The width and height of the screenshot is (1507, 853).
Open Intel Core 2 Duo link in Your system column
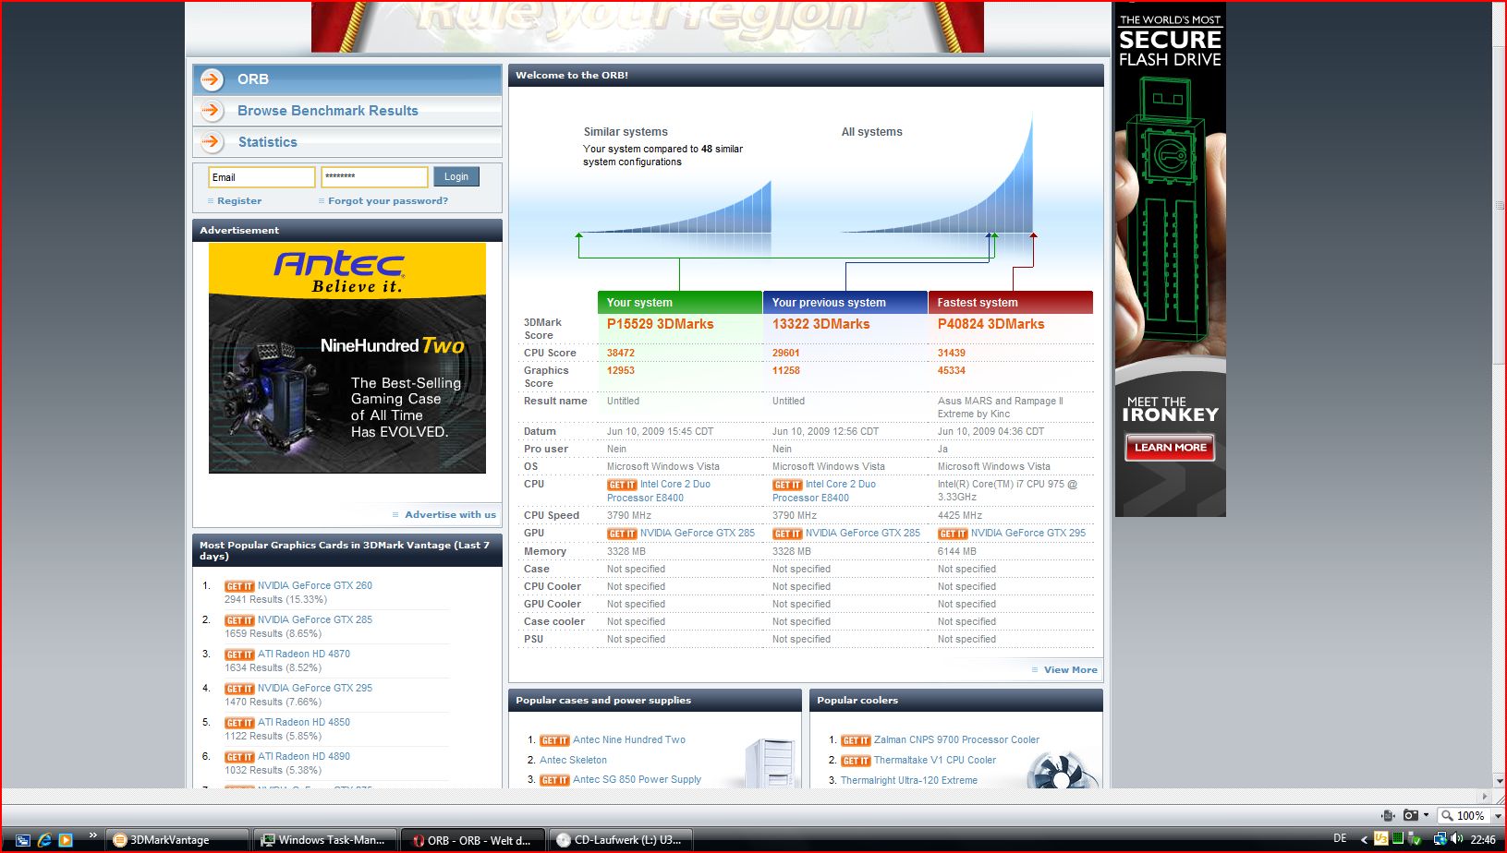[659, 491]
